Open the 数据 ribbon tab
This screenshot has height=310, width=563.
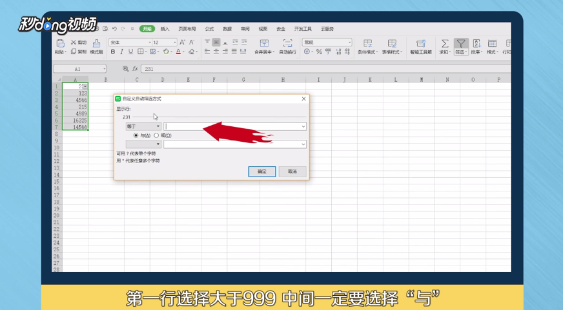227,28
